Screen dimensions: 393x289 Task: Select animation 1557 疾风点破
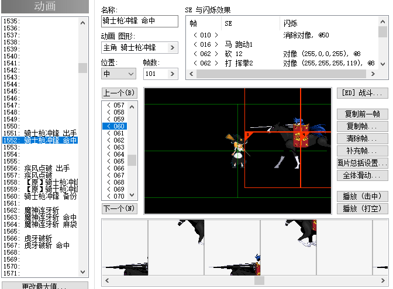40,175
